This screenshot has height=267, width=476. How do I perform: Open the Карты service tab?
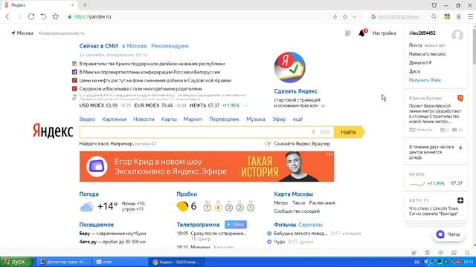(169, 119)
